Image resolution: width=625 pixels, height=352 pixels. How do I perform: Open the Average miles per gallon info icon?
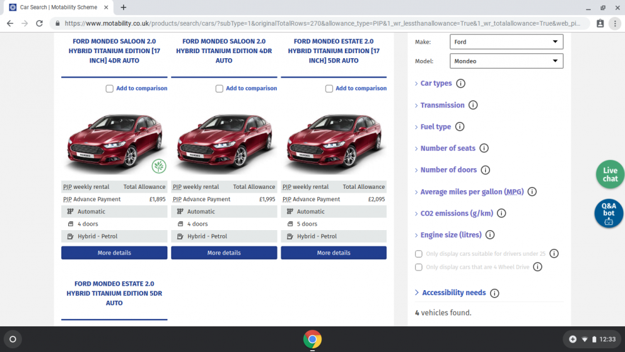click(532, 192)
